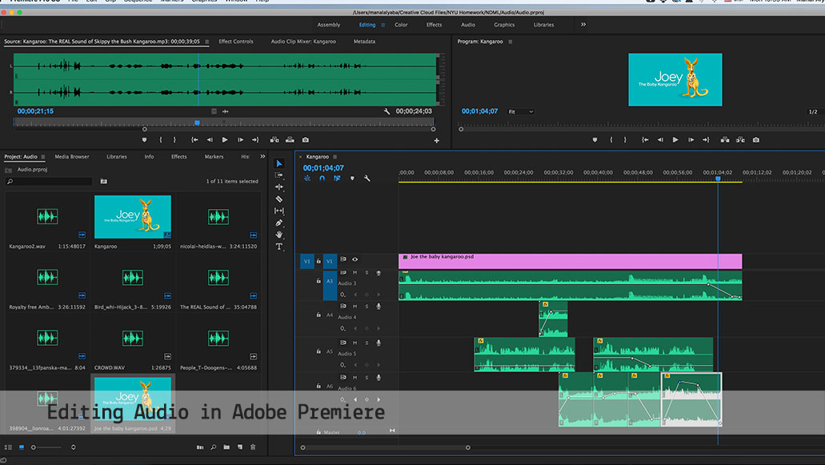Image resolution: width=825 pixels, height=465 pixels.
Task: Choose the Hand tool
Action: 279,235
